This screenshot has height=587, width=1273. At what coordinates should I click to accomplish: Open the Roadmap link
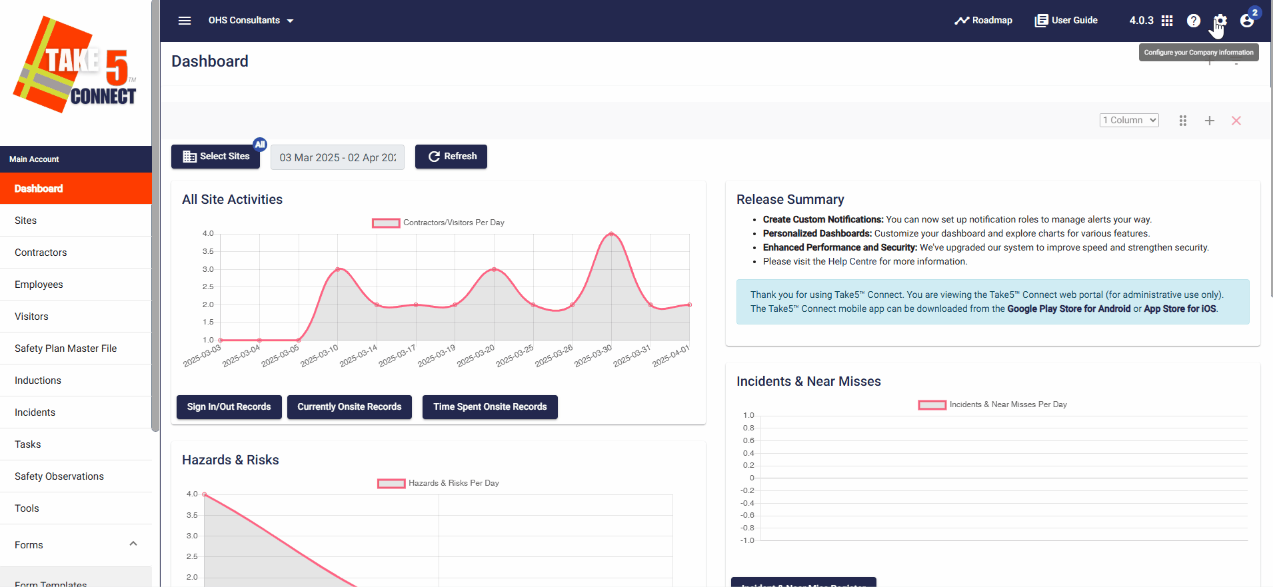(x=983, y=21)
